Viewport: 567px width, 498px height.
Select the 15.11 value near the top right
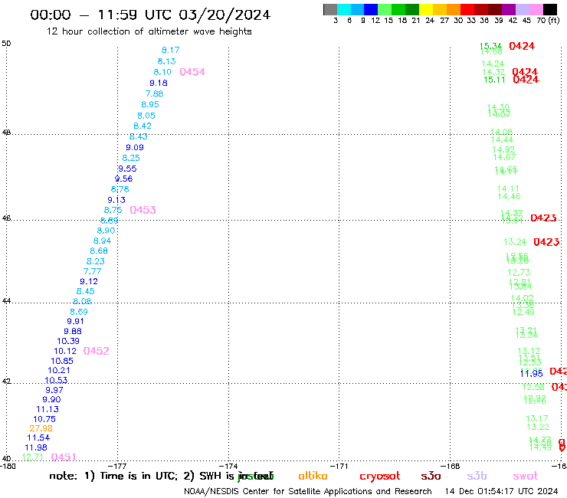pos(494,80)
